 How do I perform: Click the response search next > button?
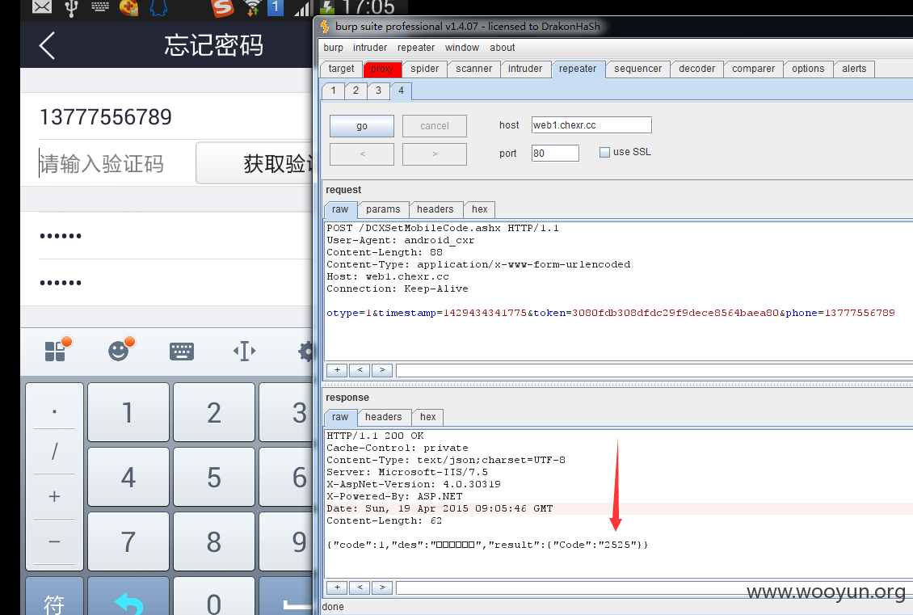click(382, 587)
